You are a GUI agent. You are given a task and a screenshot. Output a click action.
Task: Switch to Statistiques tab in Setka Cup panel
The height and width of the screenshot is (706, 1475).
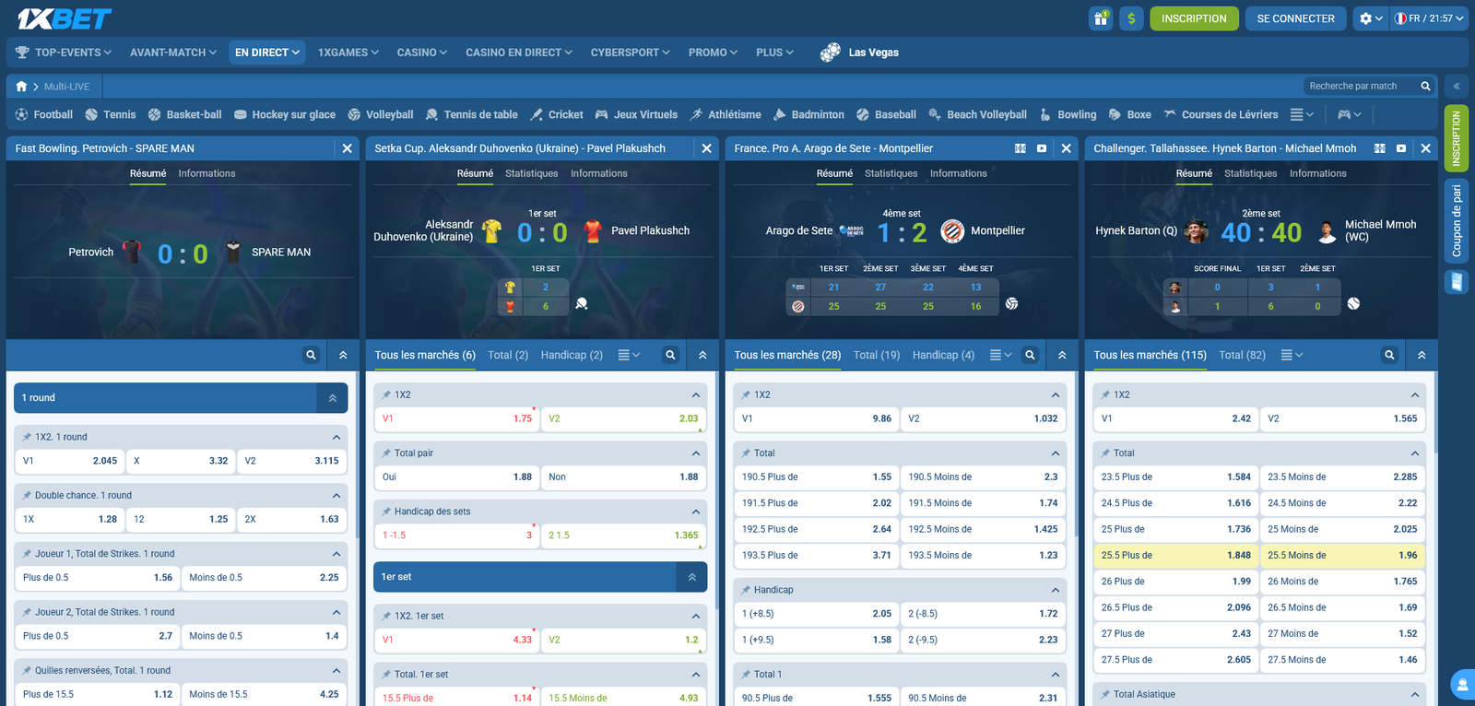[531, 173]
